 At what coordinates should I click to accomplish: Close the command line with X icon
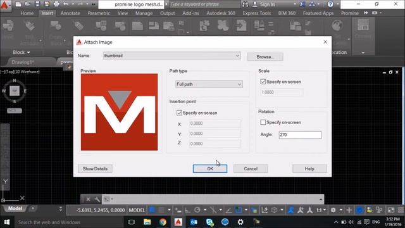(x=88, y=199)
